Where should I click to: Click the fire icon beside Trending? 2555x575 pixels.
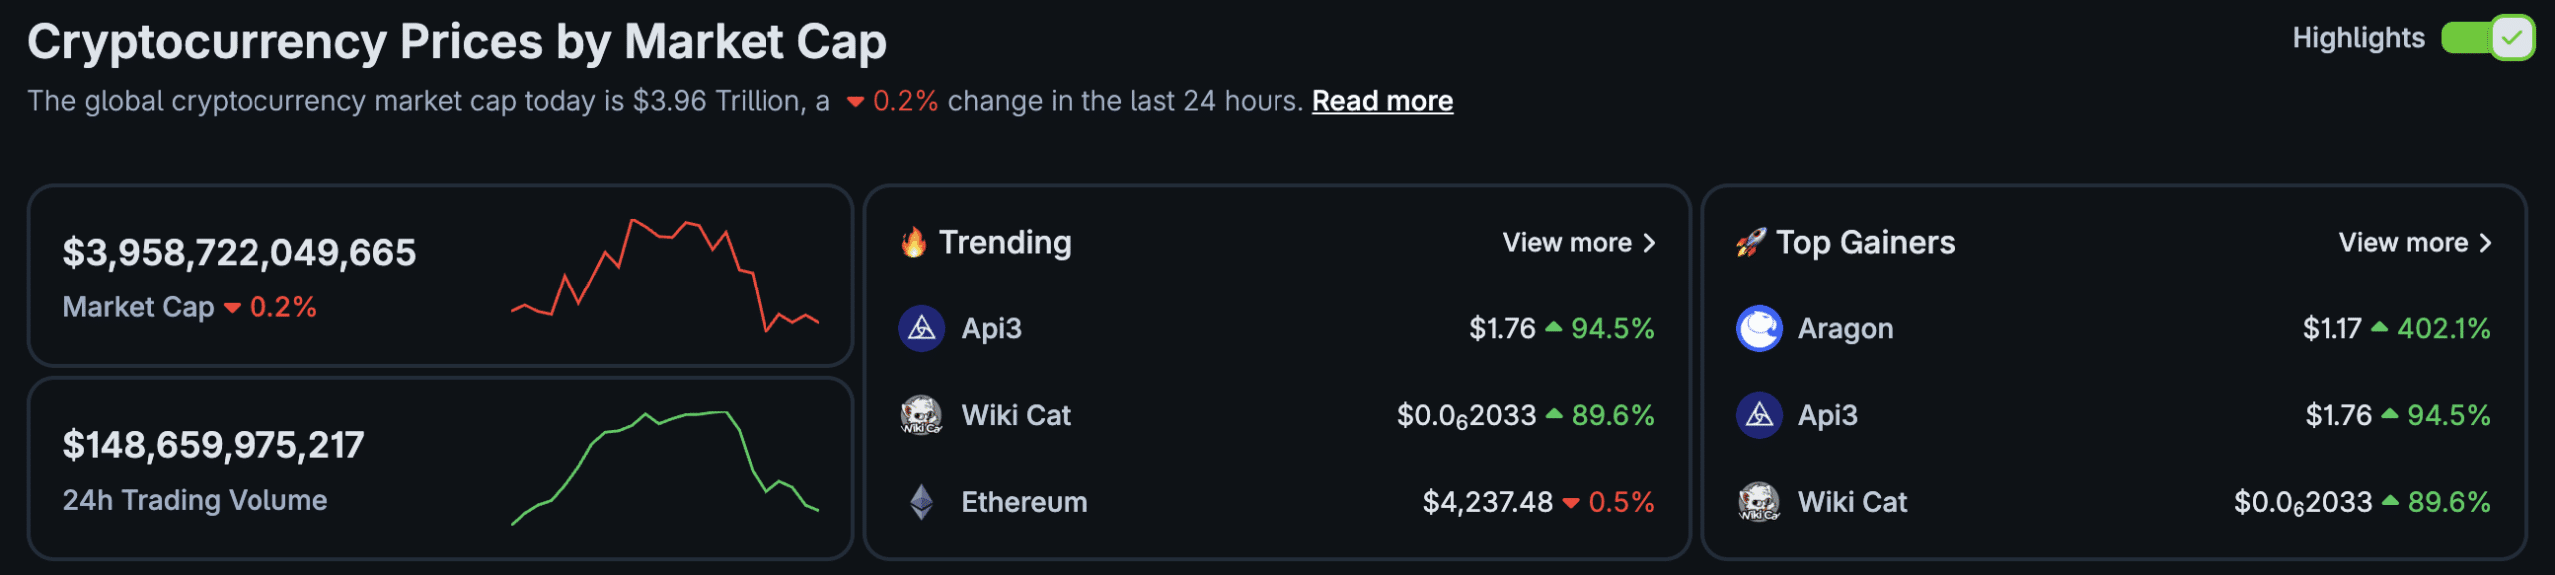tap(914, 242)
